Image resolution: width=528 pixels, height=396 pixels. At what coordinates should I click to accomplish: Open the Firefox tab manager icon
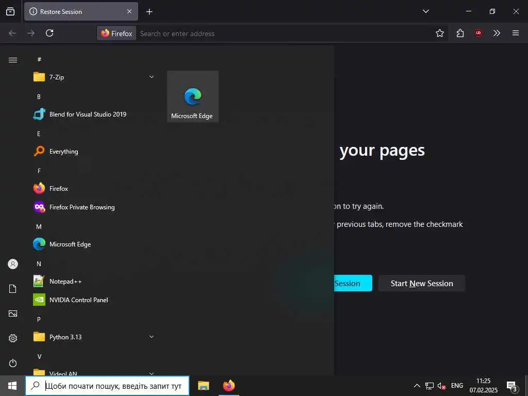pyautogui.click(x=10, y=11)
